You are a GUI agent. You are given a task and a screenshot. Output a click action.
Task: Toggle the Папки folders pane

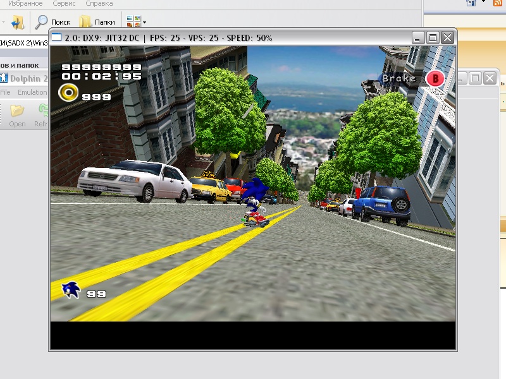85,22
